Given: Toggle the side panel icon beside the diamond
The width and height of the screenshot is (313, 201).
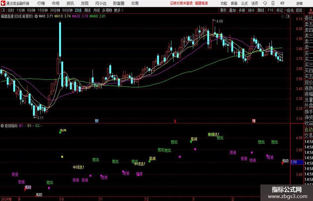Looking at the screenshot, I should [x=287, y=17].
